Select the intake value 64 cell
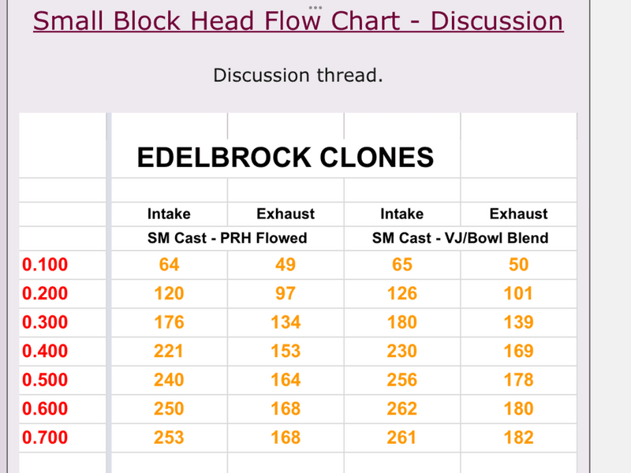Image resolution: width=631 pixels, height=473 pixels. pos(169,265)
